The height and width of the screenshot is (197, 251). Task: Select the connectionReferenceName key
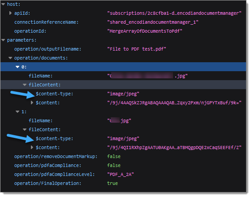coord(47,22)
